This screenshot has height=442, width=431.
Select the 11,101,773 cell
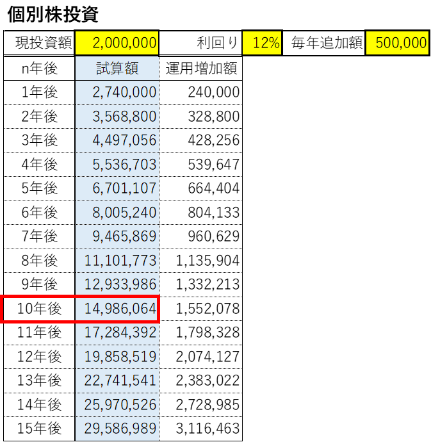[x=117, y=261]
